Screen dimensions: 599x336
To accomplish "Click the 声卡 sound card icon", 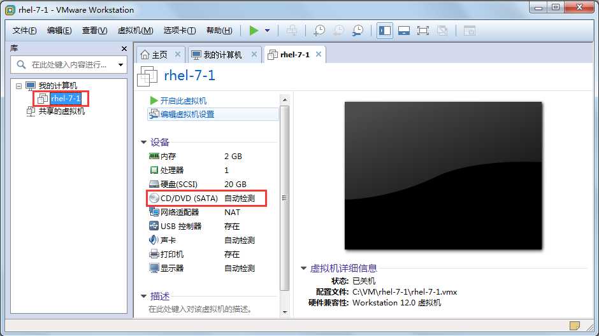I will point(154,240).
